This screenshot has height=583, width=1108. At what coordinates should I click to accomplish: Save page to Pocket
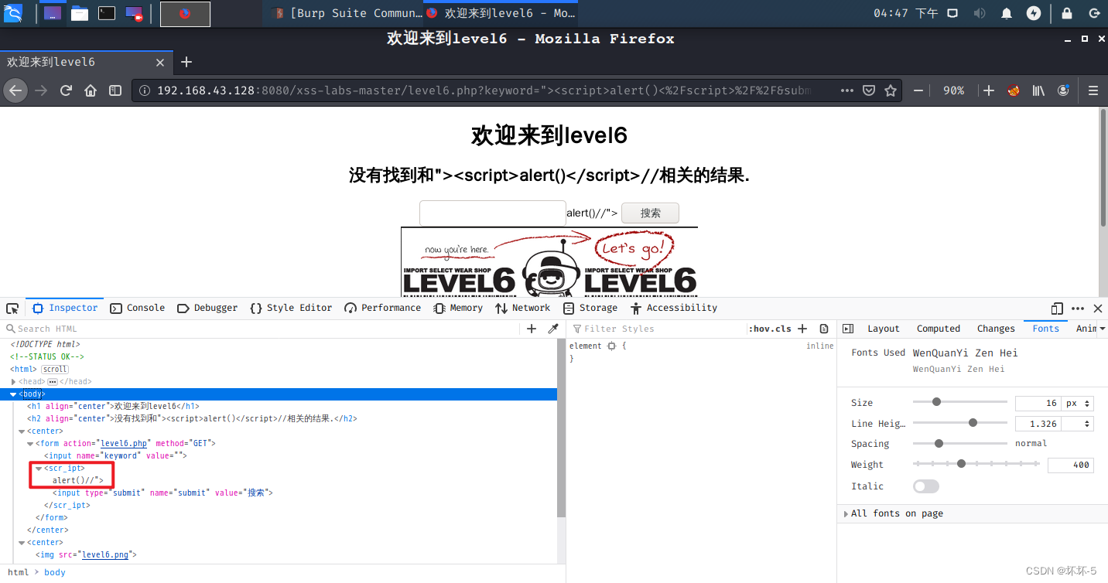point(869,90)
